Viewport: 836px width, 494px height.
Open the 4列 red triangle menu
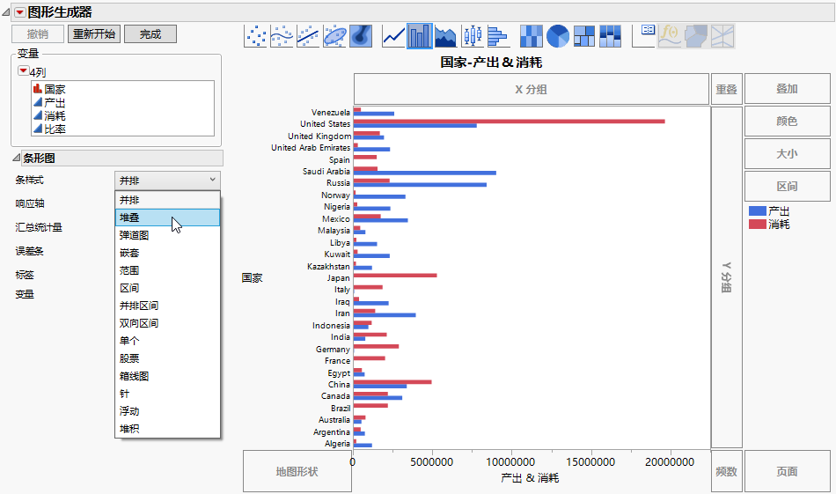click(24, 71)
